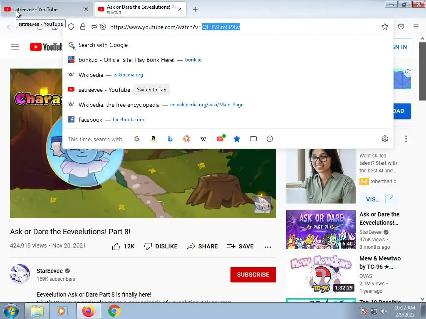
Task: Search this time with DuckDuckGo
Action: coord(187,139)
